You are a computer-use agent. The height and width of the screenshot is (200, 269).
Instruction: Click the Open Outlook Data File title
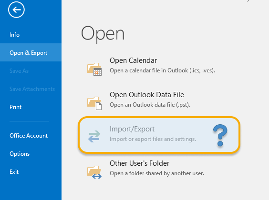click(147, 95)
